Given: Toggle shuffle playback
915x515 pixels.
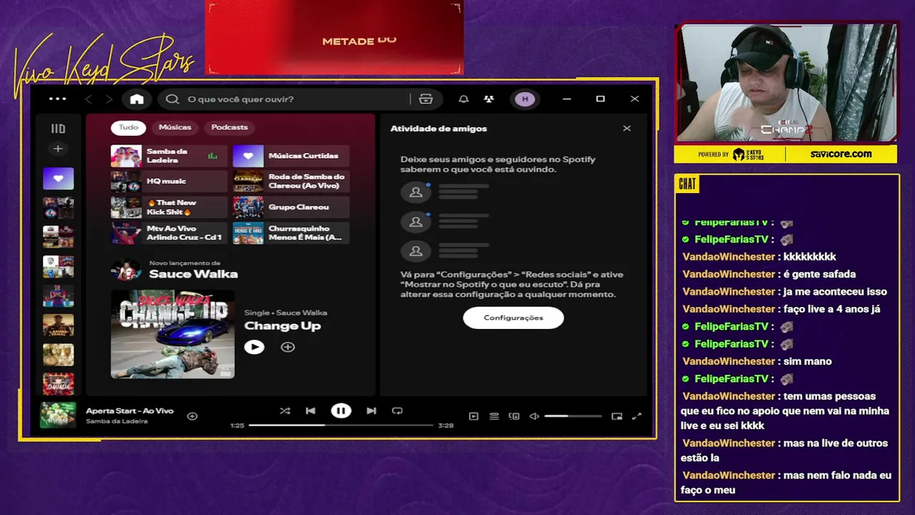Looking at the screenshot, I should click(x=285, y=411).
